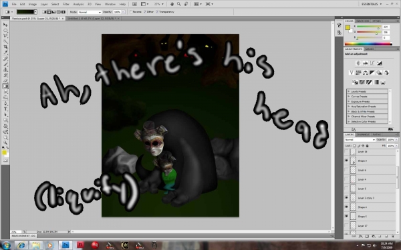The height and width of the screenshot is (250, 401).
Task: Open the gradient Mode dropdown
Action: 90,12
